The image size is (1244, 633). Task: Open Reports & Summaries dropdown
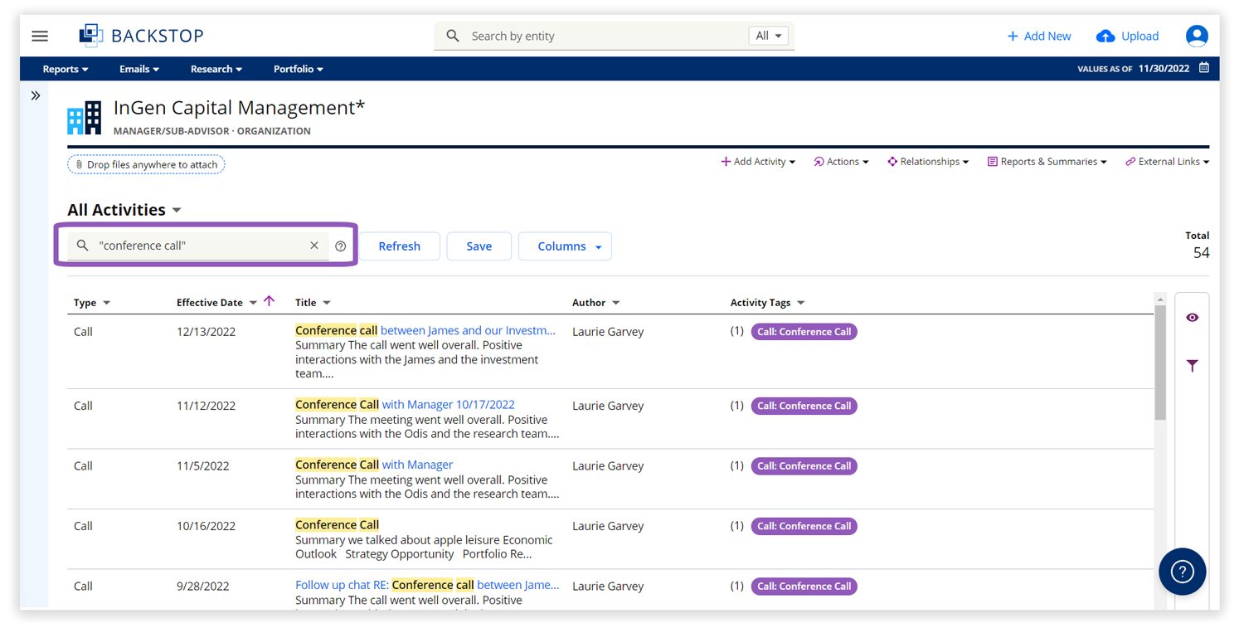tap(1047, 162)
